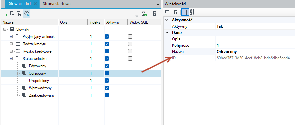Viewport: 295px width, 125px height.
Task: Collapse the Slowniki root node
Action: [x=5, y=29]
